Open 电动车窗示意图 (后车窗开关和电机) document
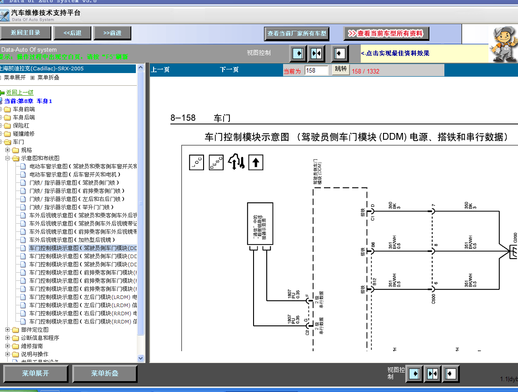The image size is (518, 392). (75, 175)
